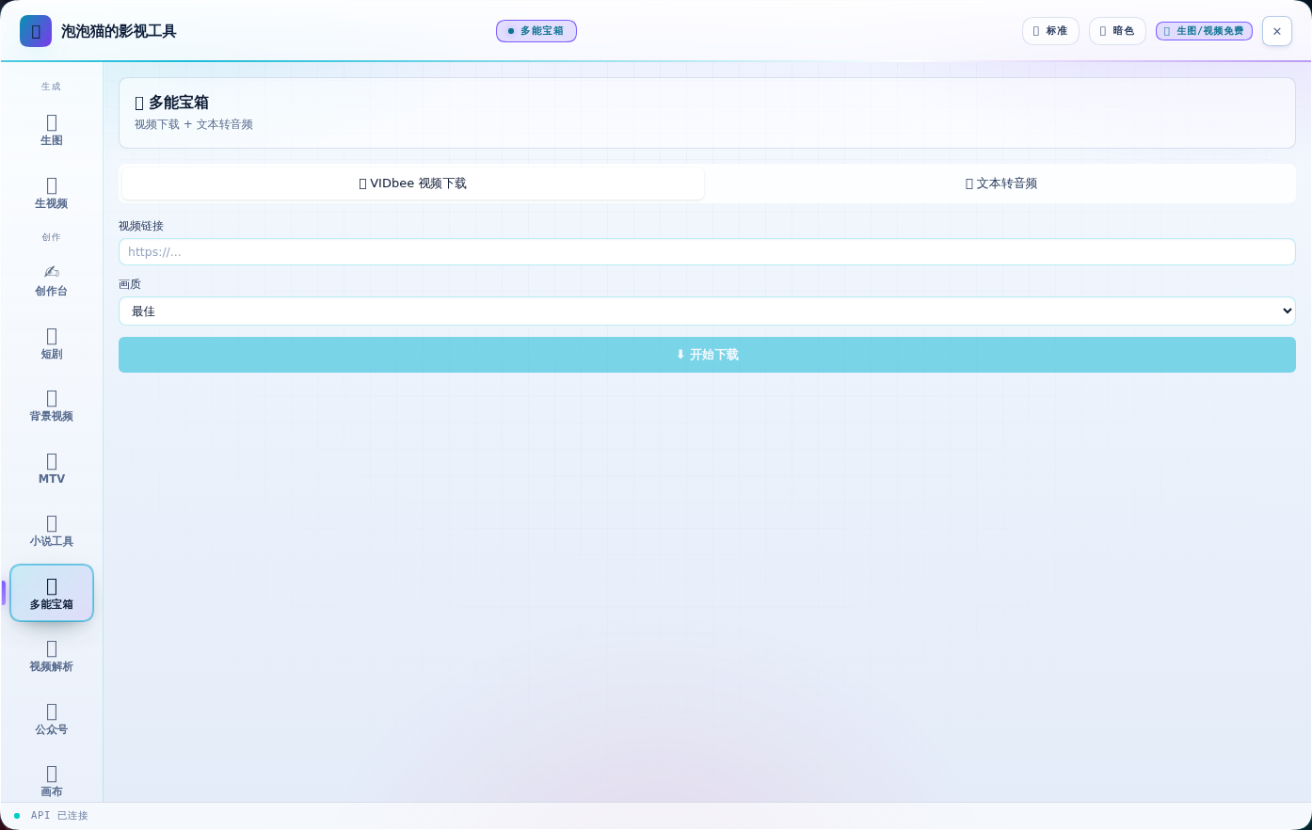Close the window with the × button

(1277, 31)
